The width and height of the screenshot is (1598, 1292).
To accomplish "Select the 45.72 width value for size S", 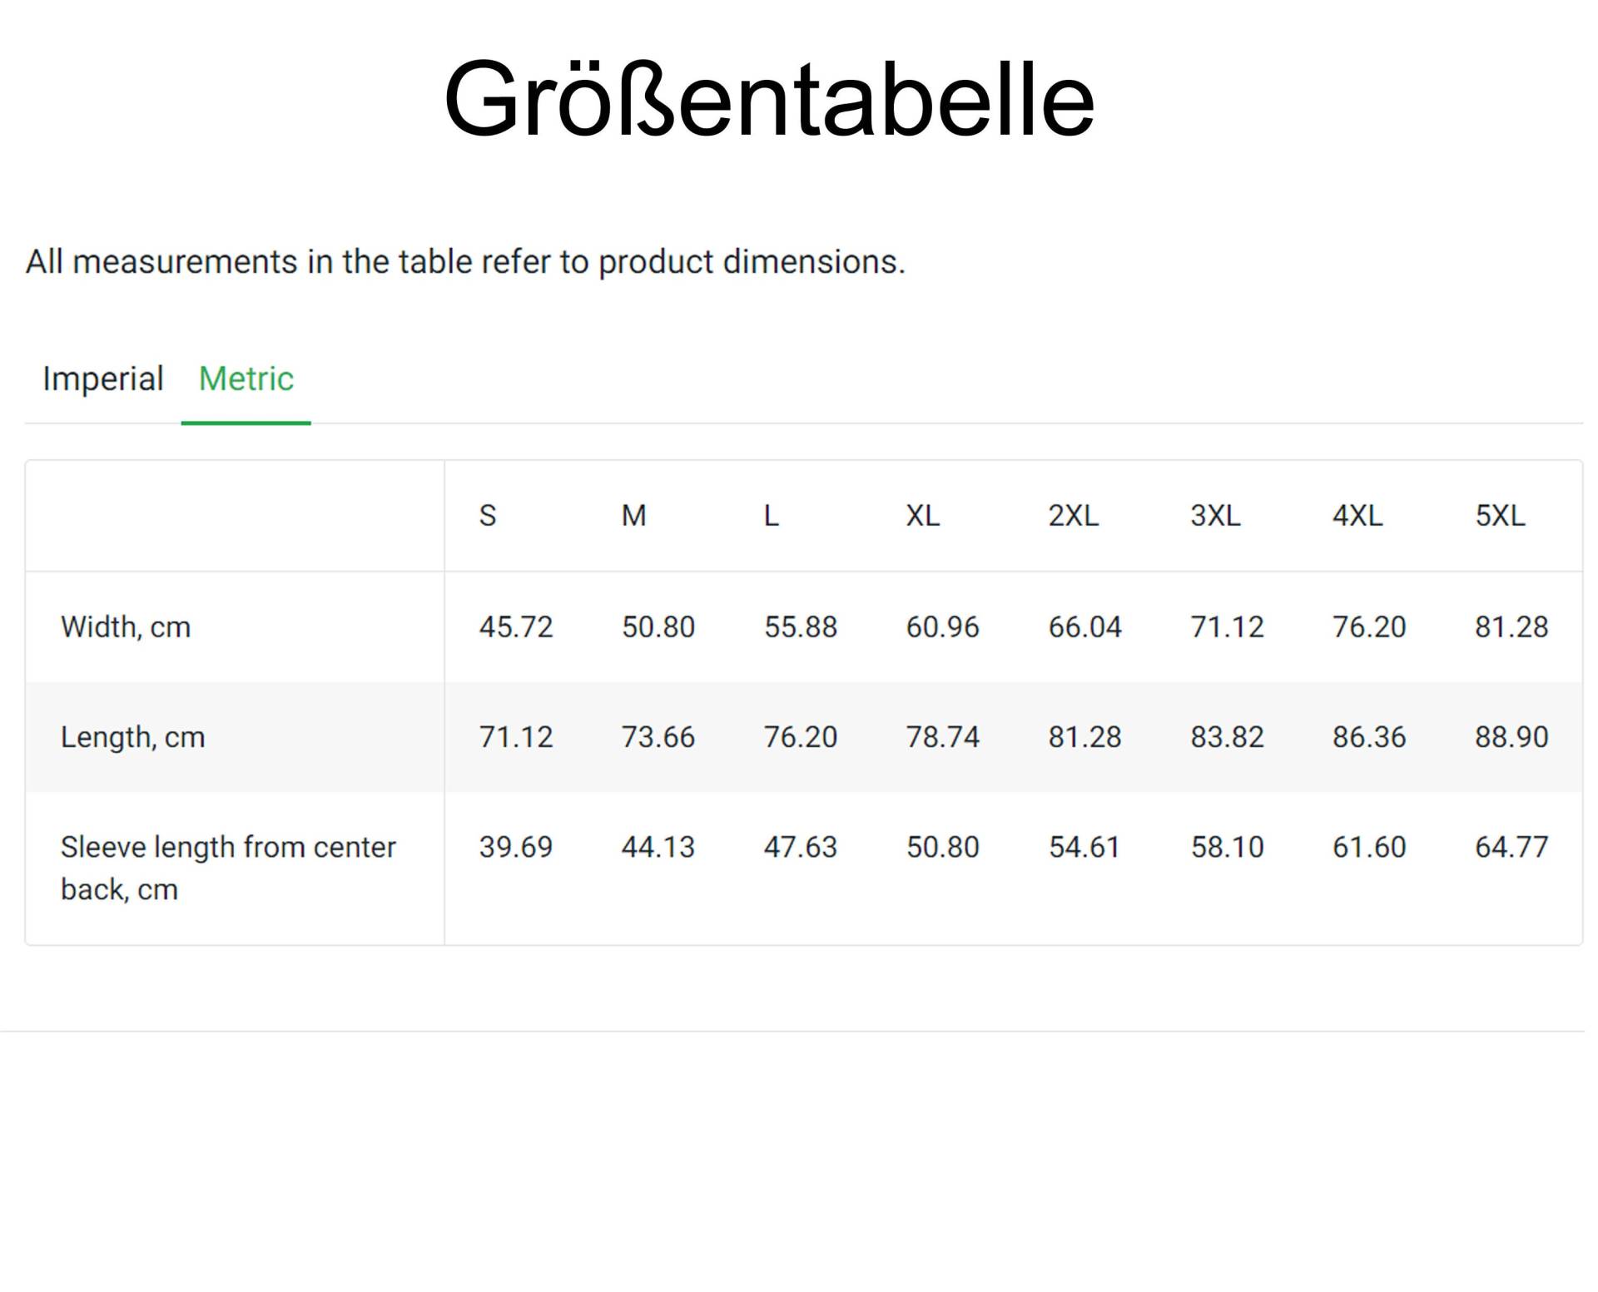I will click(x=517, y=626).
